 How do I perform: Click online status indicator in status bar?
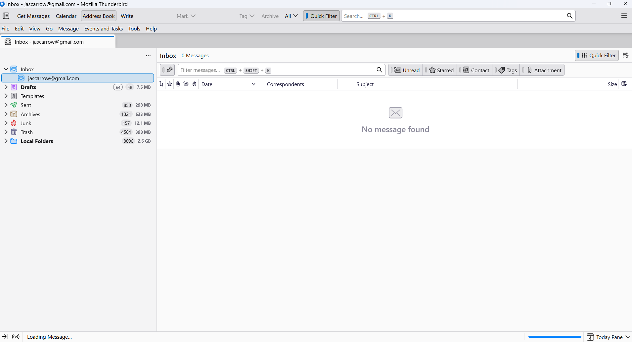(16, 337)
